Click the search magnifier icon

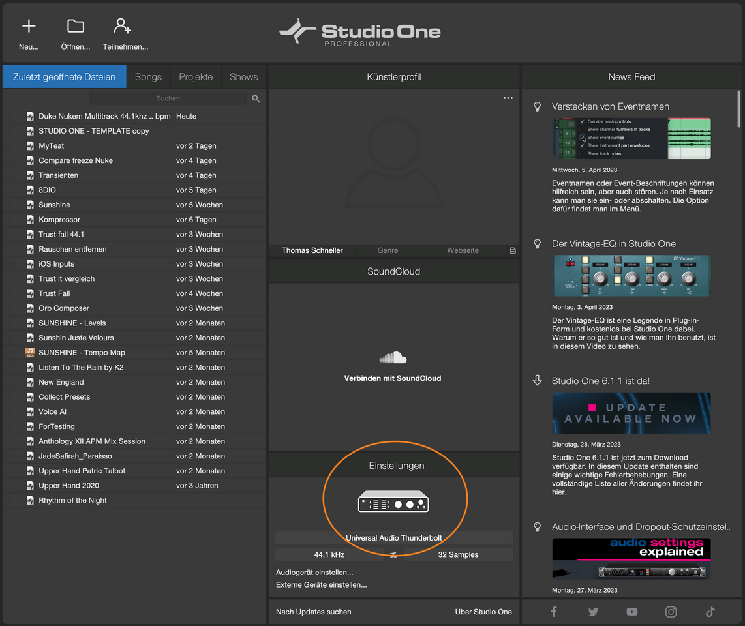click(x=256, y=98)
